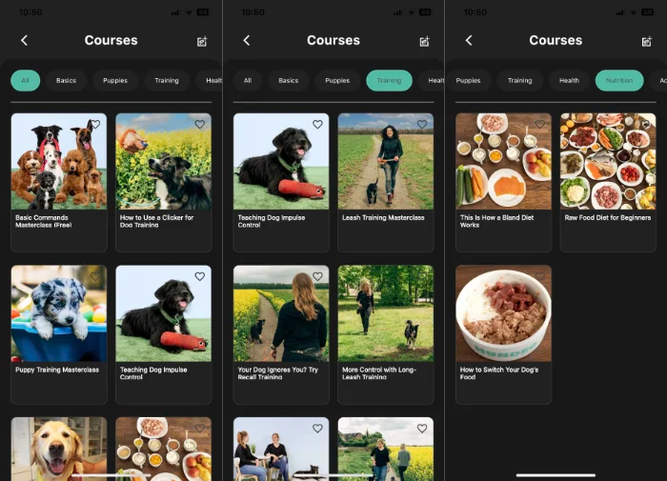Open the golden retriever course thumbnail
Image resolution: width=667 pixels, height=481 pixels.
pos(59,449)
